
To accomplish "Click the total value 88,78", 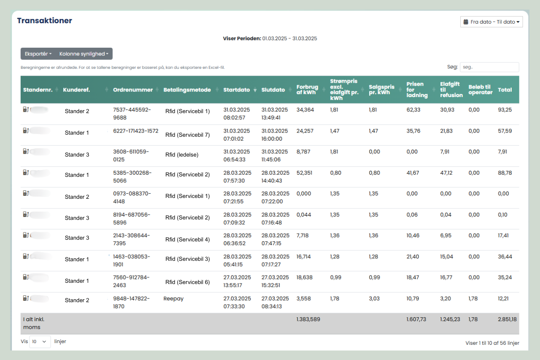I will click(505, 173).
